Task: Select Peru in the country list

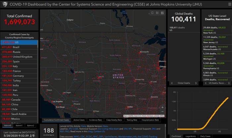Action: [x=19, y=95]
